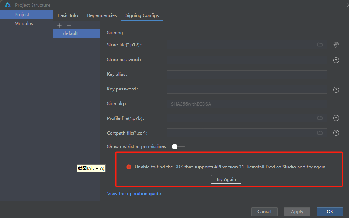Click the SDK API version error message
This screenshot has height=218, width=349.
point(231,167)
